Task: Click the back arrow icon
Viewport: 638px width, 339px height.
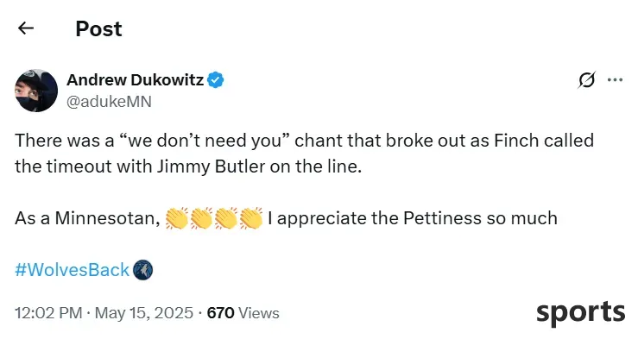Action: click(x=26, y=28)
